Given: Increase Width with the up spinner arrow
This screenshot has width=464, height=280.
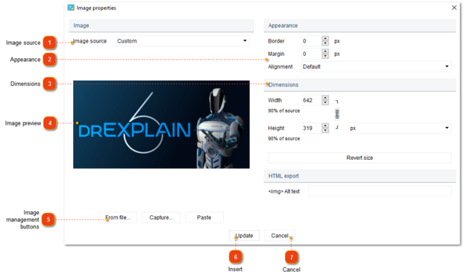Looking at the screenshot, I should pyautogui.click(x=325, y=98).
